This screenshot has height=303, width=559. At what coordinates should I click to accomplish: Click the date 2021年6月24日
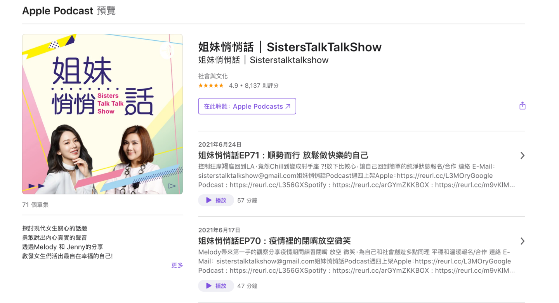tap(220, 144)
